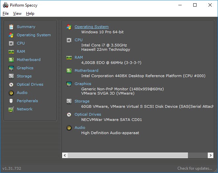Click the Operating System Windows flag icon in sidebar

click(x=11, y=35)
